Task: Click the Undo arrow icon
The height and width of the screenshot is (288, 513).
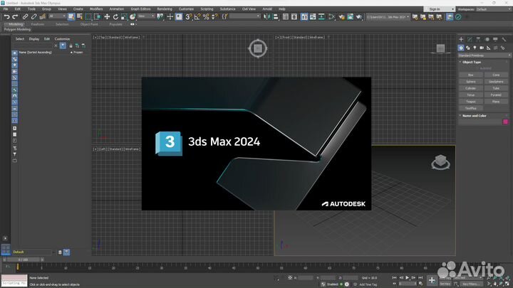Action: coord(6,16)
